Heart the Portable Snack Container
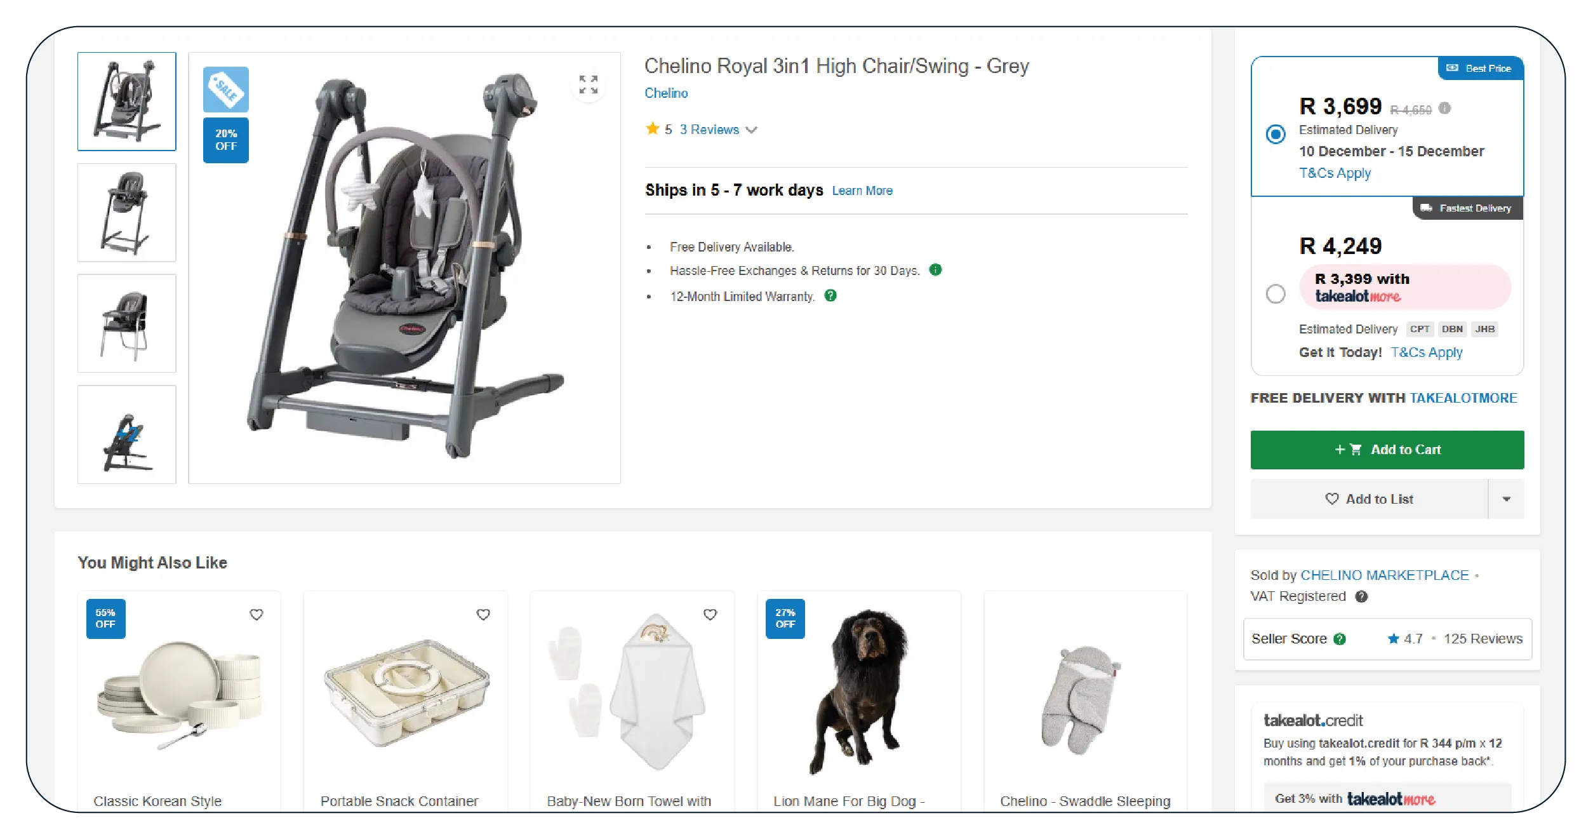Image resolution: width=1593 pixels, height=839 pixels. (483, 614)
